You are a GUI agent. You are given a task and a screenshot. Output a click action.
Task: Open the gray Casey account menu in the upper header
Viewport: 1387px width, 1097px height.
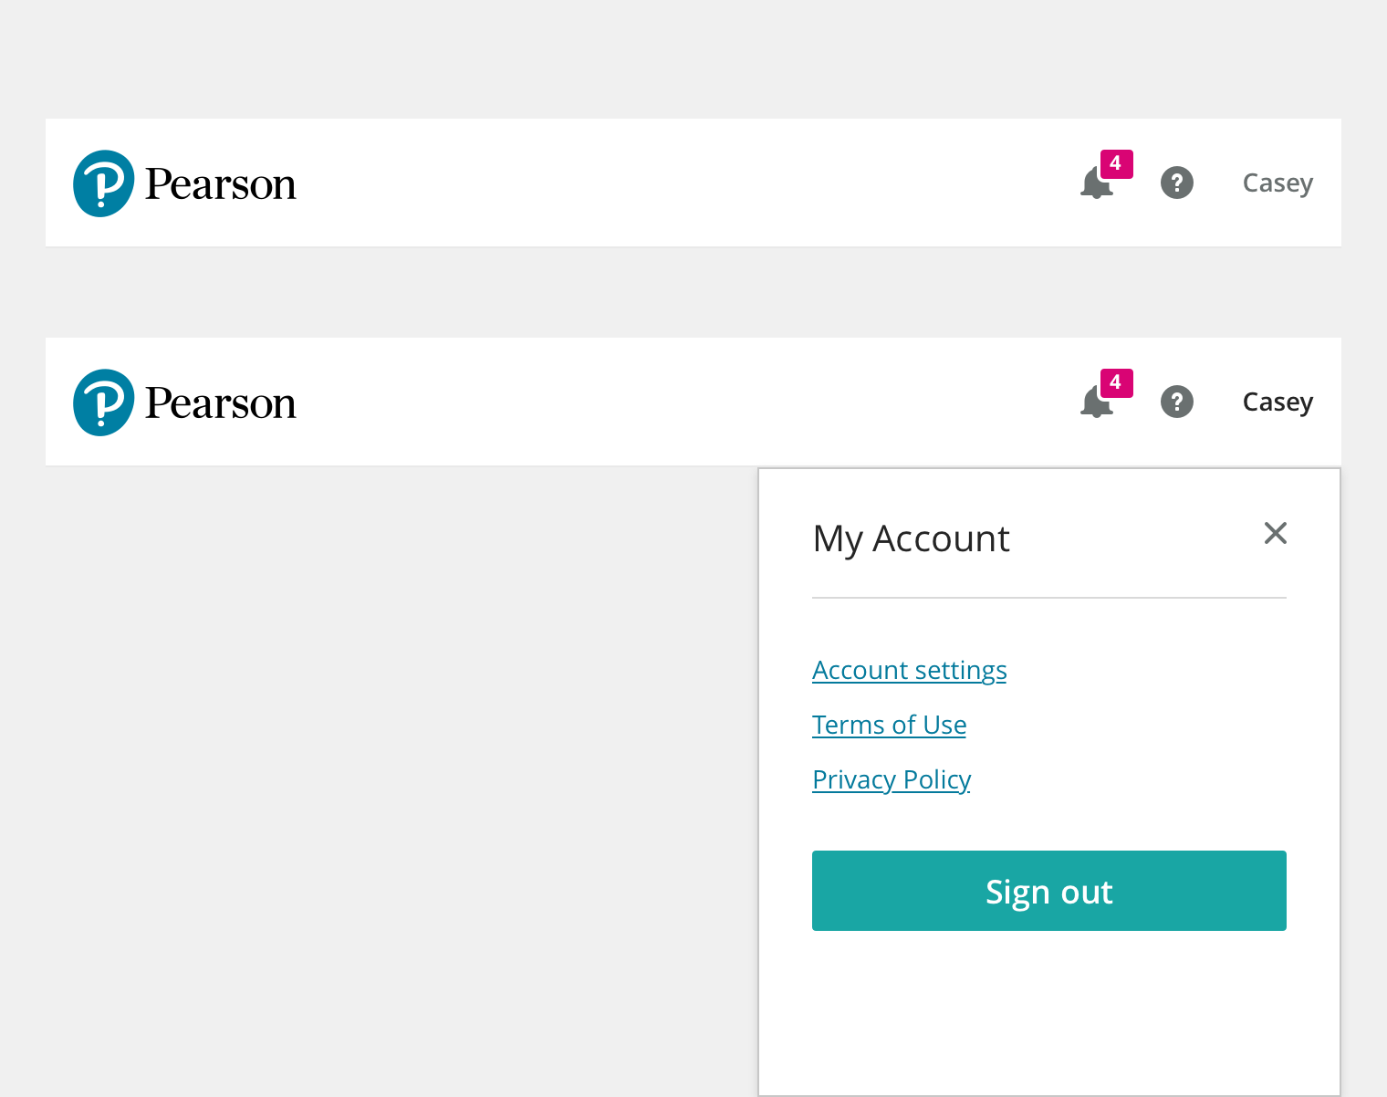pyautogui.click(x=1277, y=183)
